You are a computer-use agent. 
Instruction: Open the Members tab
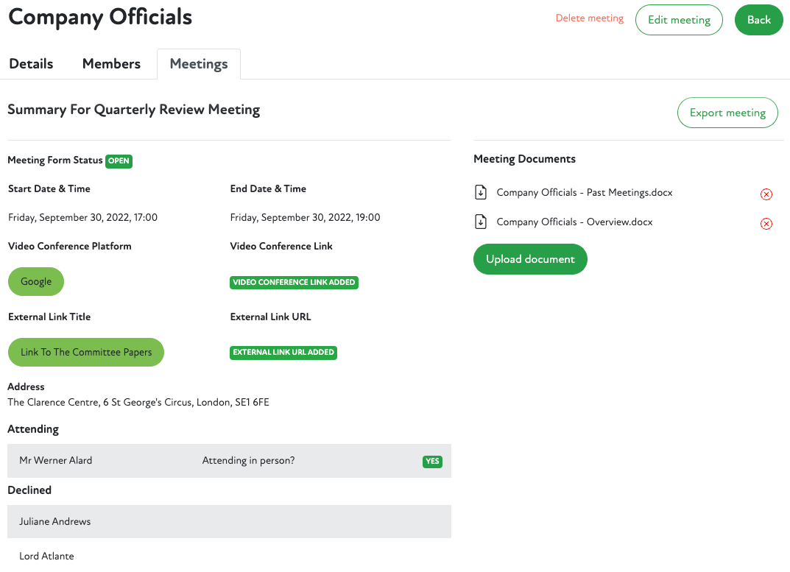tap(111, 64)
